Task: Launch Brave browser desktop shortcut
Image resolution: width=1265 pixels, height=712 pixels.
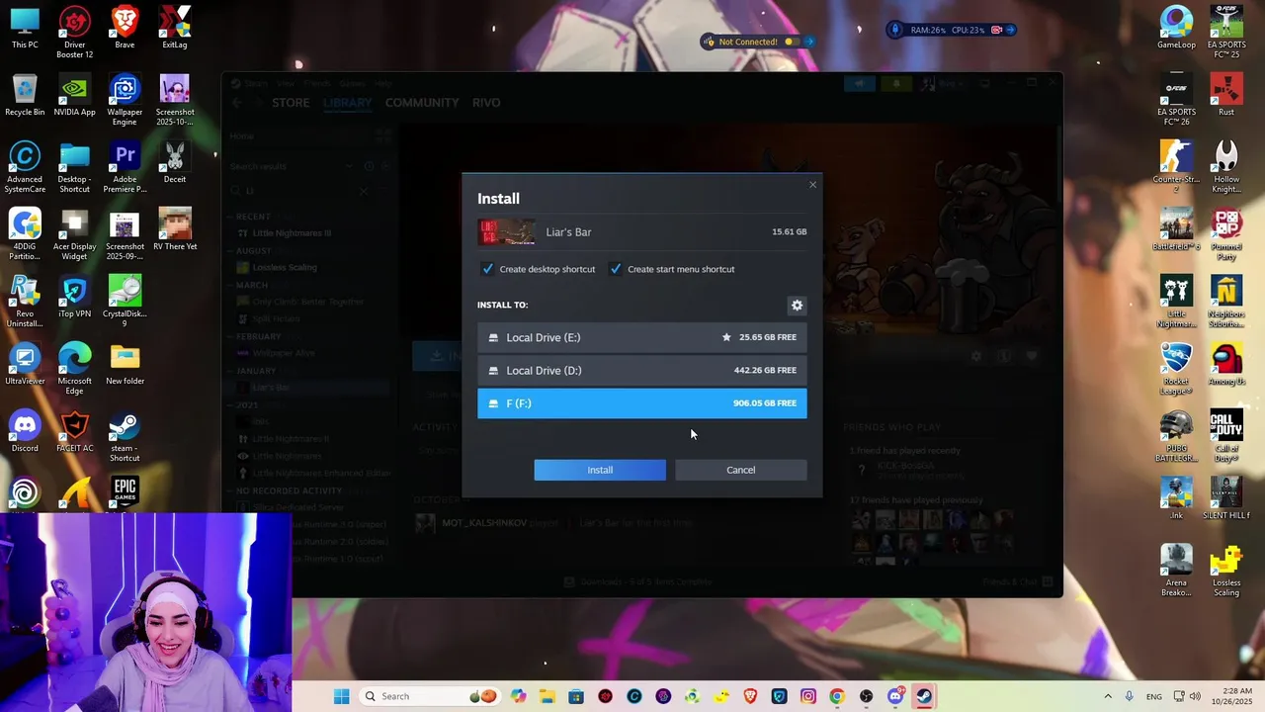Action: [125, 29]
